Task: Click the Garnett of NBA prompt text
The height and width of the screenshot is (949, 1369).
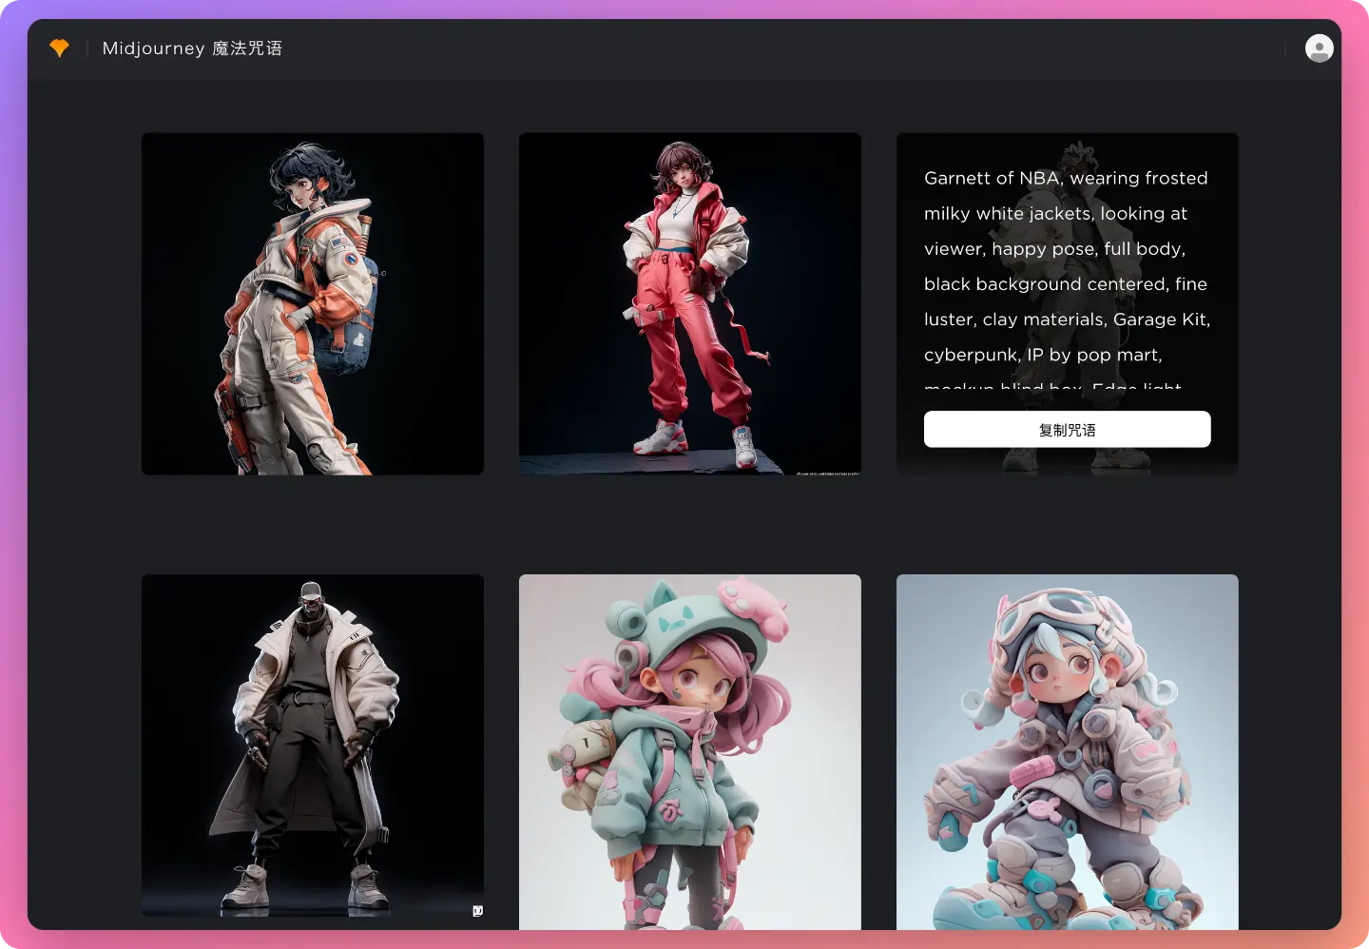Action: coord(1066,266)
